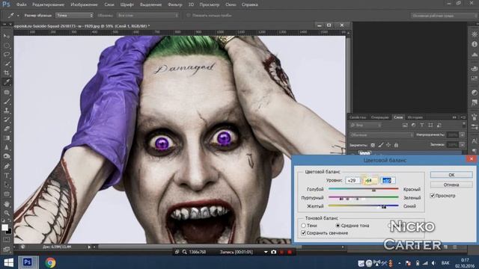Filter layers by adjustment icon
The height and width of the screenshot is (269, 479).
pos(413,125)
